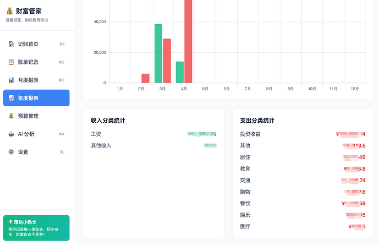Open the 月度报表 page
The height and width of the screenshot is (245, 379).
[36, 80]
